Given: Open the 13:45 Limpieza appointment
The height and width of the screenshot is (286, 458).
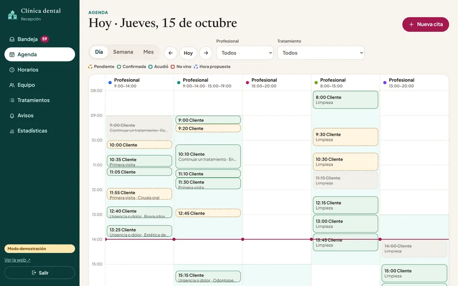Looking at the screenshot, I should 345,243.
